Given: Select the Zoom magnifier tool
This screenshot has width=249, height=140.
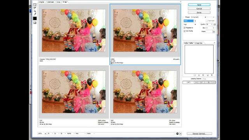Looking at the screenshot, I should (35, 11).
